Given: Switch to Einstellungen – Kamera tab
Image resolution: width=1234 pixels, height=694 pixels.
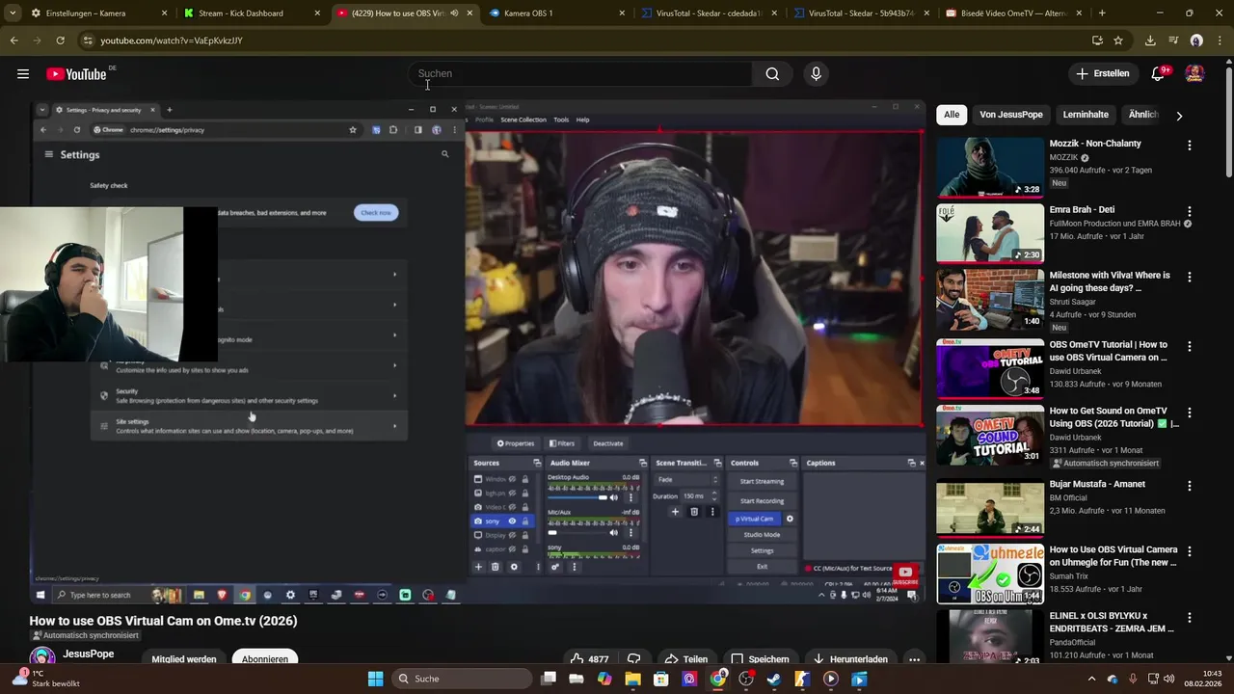Looking at the screenshot, I should (x=98, y=13).
